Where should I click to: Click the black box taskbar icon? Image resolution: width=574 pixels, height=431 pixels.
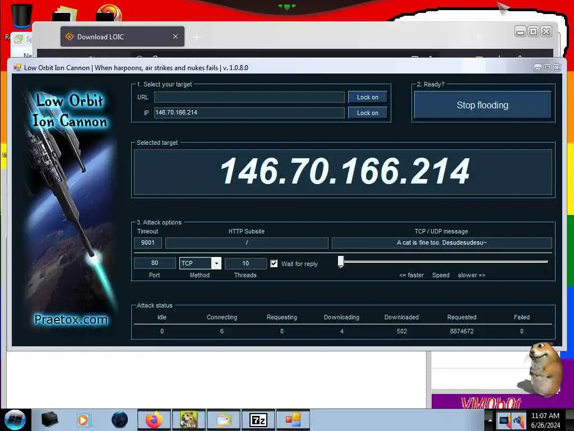click(x=49, y=420)
